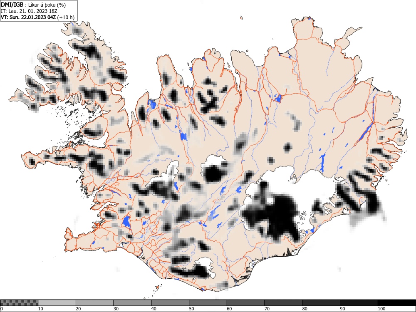Click the legend label '100'

pos(381,309)
